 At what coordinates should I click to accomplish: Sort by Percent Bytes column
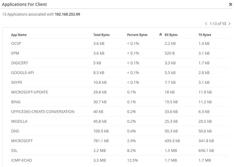tap(137, 35)
